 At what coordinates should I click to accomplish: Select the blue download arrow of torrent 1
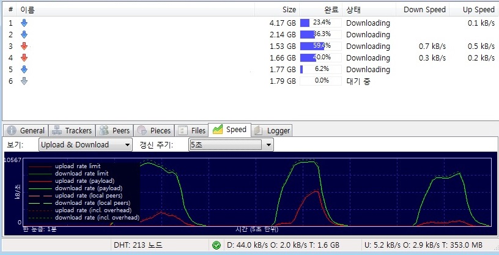(24, 23)
